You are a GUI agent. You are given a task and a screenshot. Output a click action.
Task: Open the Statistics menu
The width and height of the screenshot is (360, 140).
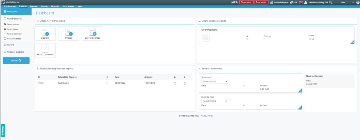[x=44, y=6]
